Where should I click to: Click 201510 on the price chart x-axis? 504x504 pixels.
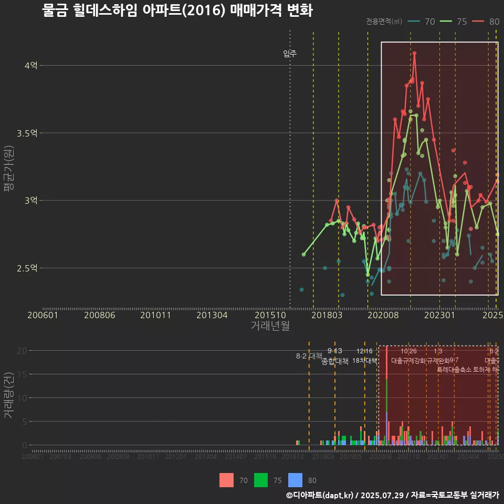click(270, 315)
